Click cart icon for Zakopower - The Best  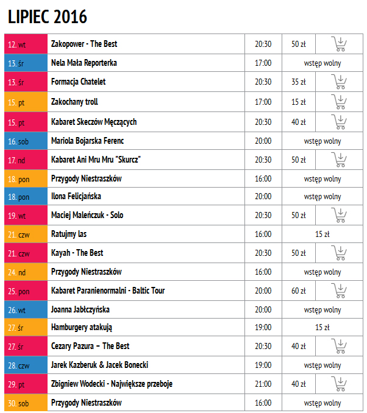(x=339, y=44)
